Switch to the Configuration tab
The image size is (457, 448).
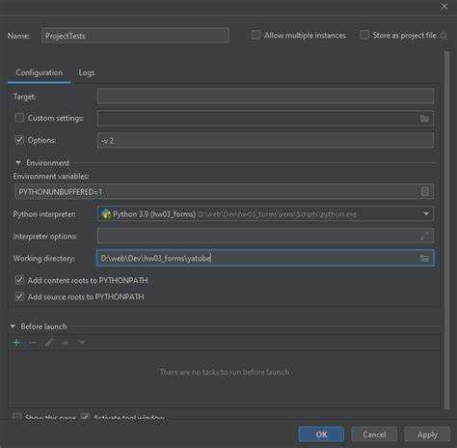point(40,72)
